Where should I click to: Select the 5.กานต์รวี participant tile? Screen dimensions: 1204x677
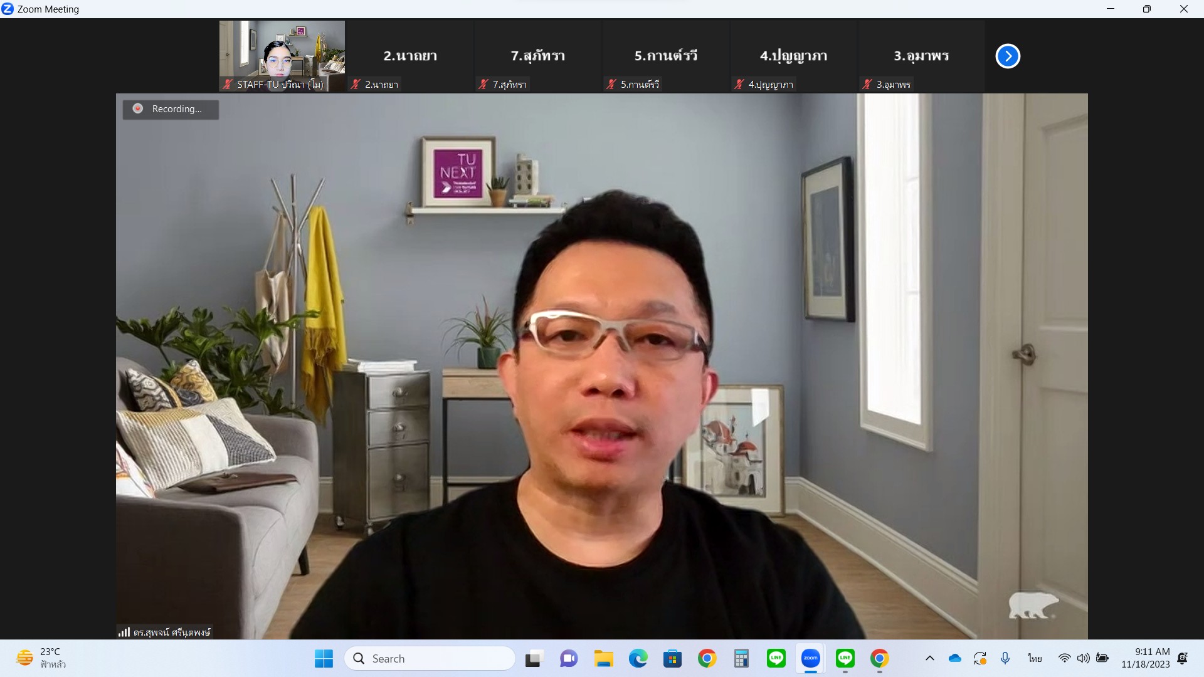(666, 56)
